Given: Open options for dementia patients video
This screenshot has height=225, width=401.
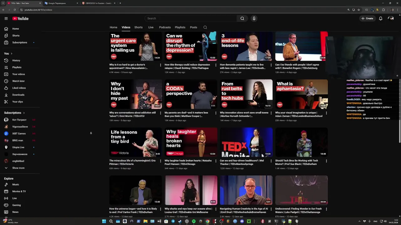Looking at the screenshot, I should point(271,65).
